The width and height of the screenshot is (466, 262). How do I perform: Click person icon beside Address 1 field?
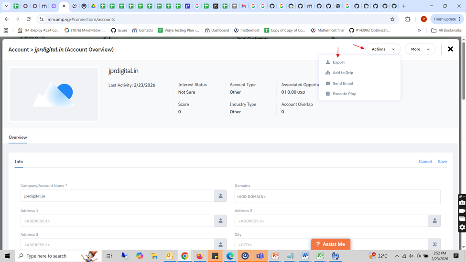[220, 221]
